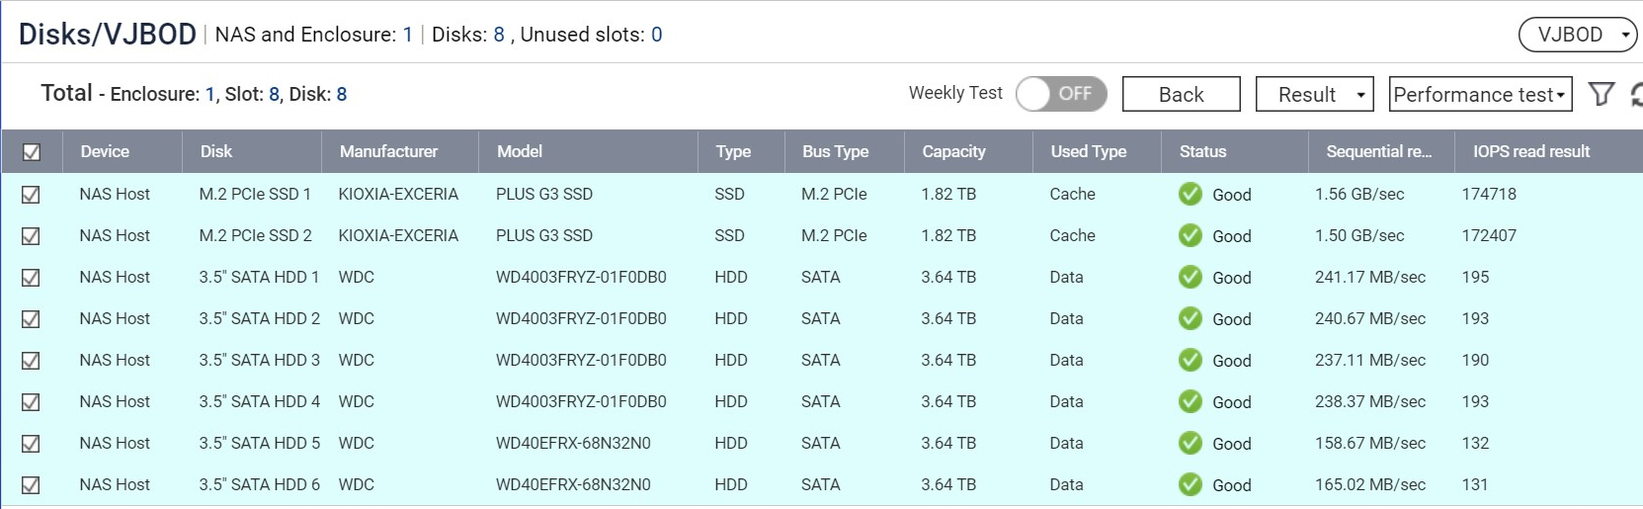Click status check icon for SATA HDD 6
Viewport: 1643px width, 509px height.
click(1191, 485)
